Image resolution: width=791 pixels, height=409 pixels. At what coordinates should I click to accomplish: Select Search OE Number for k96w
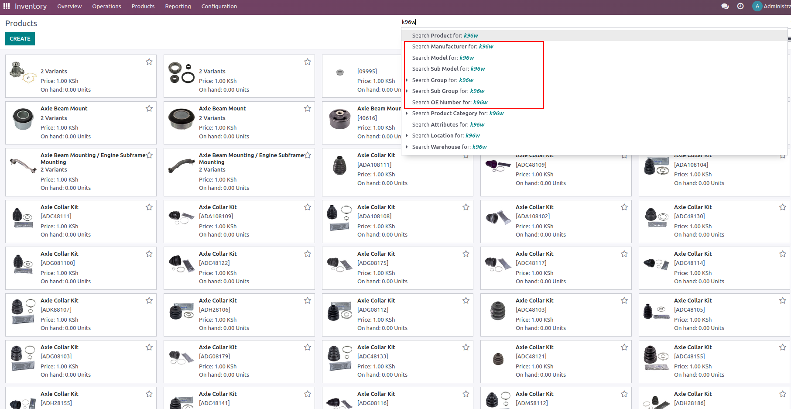[x=449, y=103]
